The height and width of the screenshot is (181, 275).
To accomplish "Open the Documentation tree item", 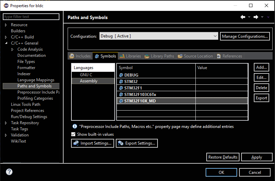I will (x=31, y=55).
